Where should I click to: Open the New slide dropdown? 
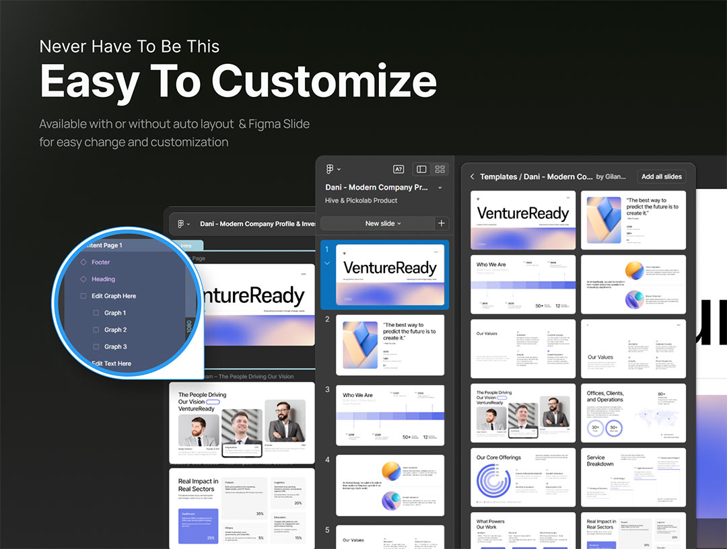pos(383,223)
